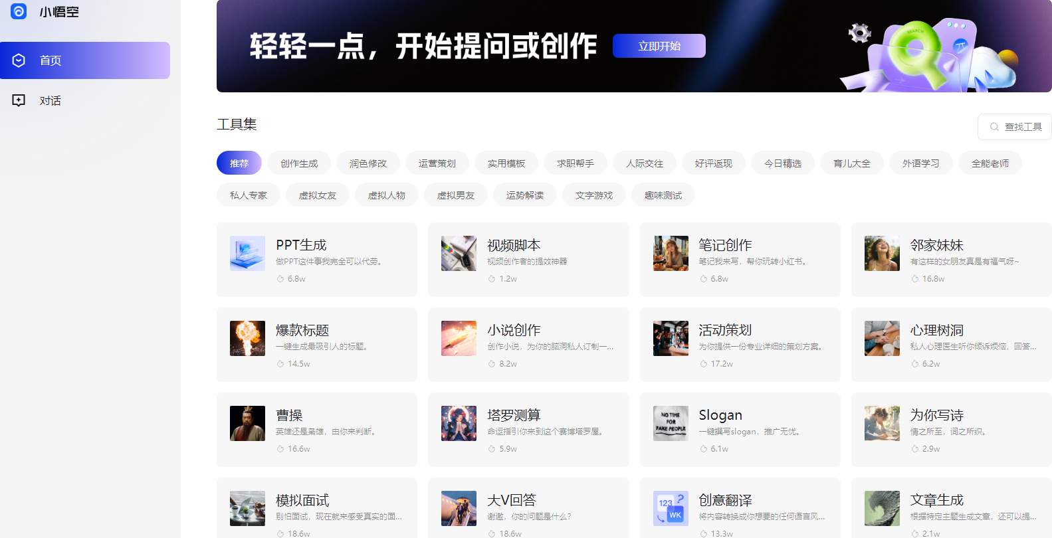Image resolution: width=1052 pixels, height=538 pixels.
Task: Click the search magnifier icon in 查找工具
Action: [x=994, y=127]
